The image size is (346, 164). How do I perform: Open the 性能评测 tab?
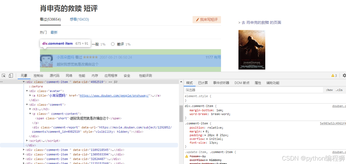(145, 76)
